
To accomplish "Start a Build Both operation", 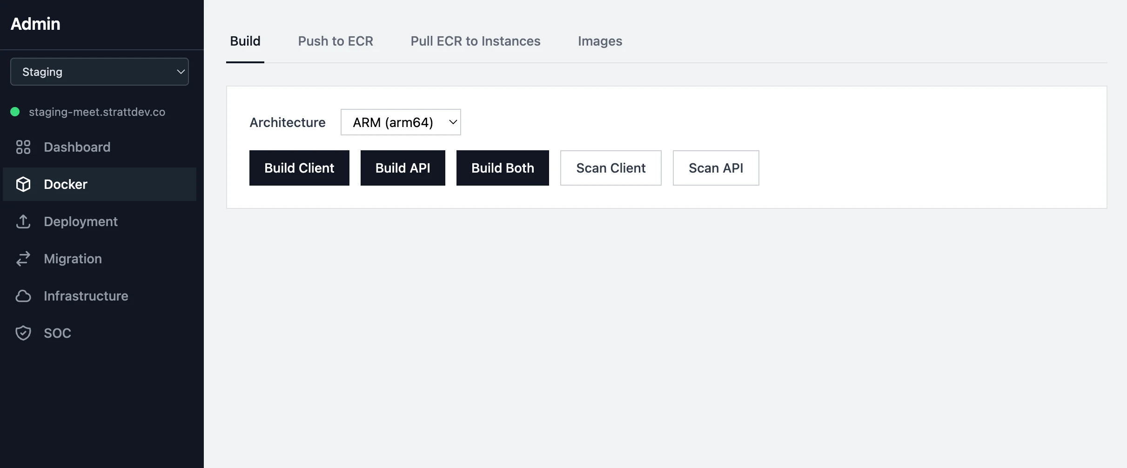I will click(x=503, y=168).
